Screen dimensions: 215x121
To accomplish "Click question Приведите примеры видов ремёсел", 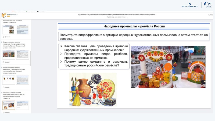I will [x=96, y=56].
